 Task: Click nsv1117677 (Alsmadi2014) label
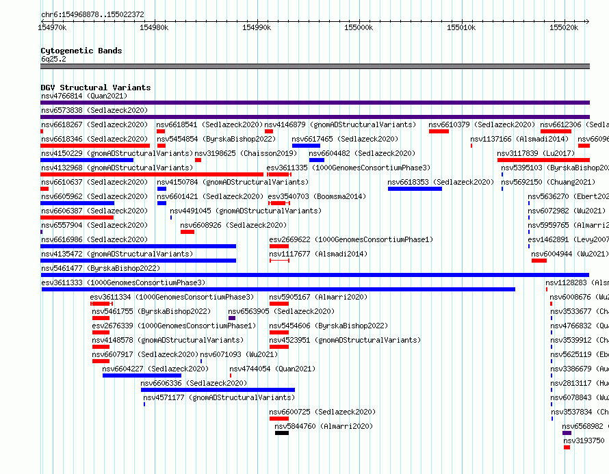318,254
